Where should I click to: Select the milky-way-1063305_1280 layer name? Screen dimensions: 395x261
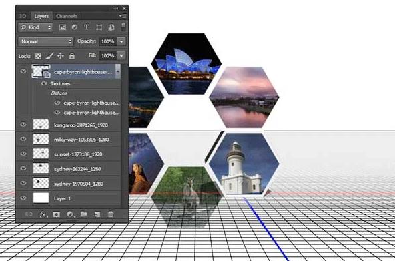pyautogui.click(x=81, y=140)
